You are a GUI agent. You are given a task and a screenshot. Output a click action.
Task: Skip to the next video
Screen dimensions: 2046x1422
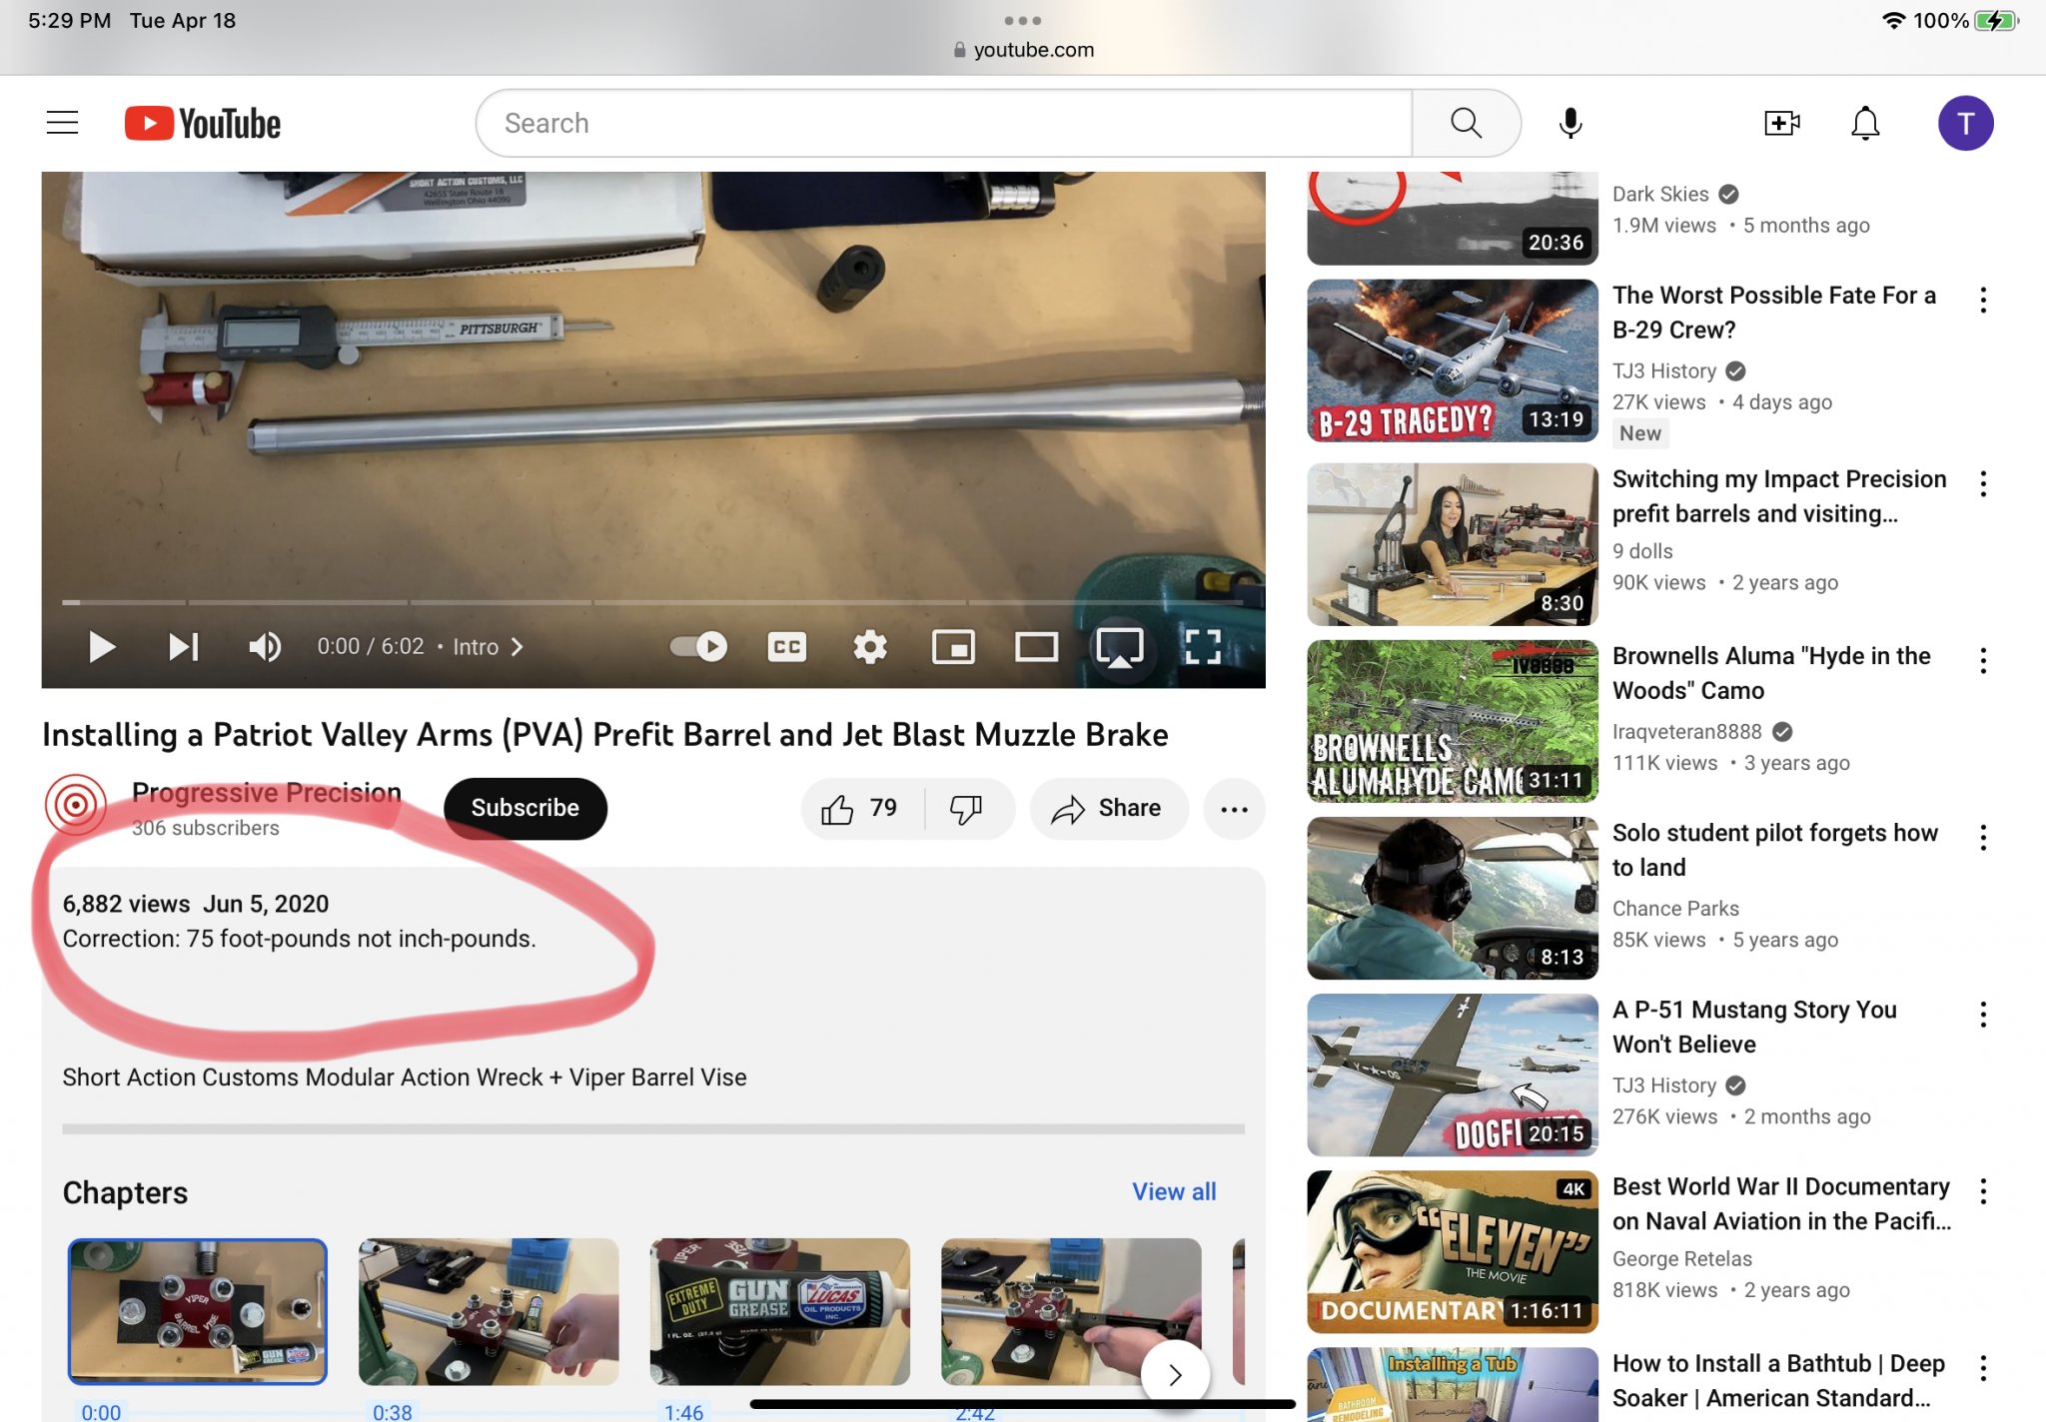(x=184, y=647)
